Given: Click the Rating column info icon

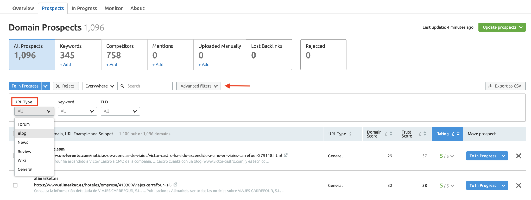Looking at the screenshot, I should pos(453,134).
